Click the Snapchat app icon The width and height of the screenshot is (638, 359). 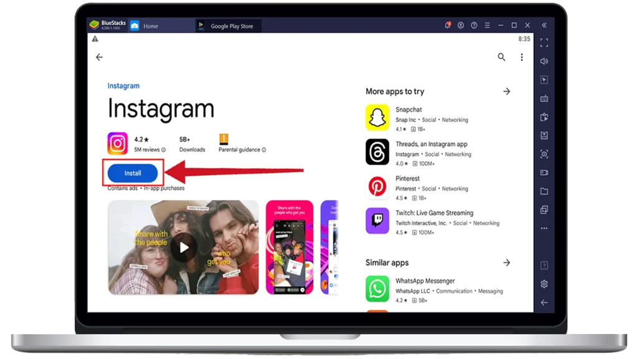click(x=377, y=118)
